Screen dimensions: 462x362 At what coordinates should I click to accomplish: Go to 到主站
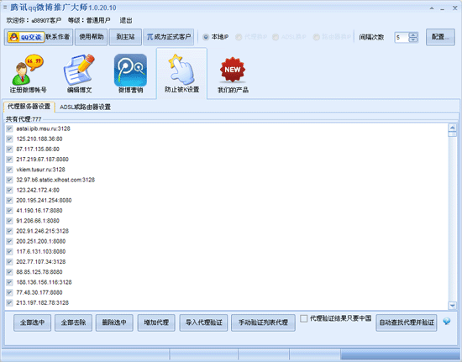pos(125,37)
